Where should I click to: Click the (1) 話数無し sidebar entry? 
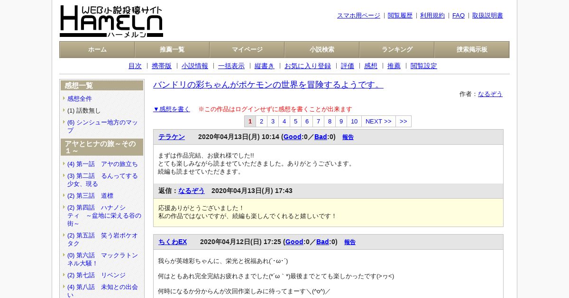(84, 110)
